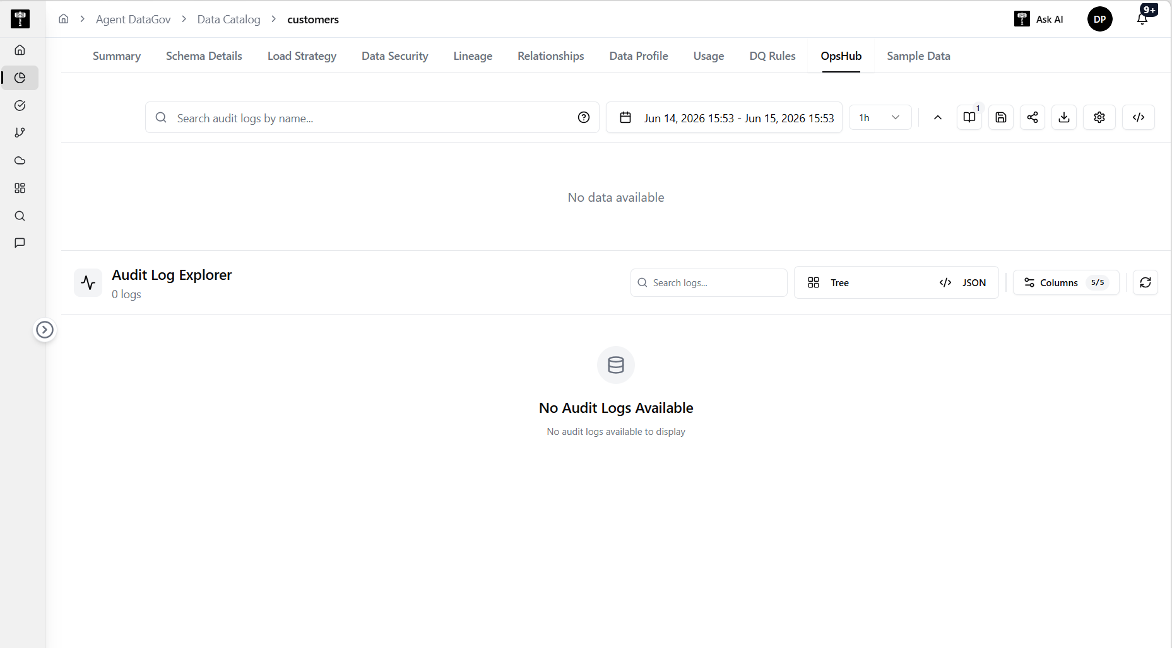Open the settings gear in toolbar
This screenshot has width=1172, height=648.
[x=1099, y=117]
